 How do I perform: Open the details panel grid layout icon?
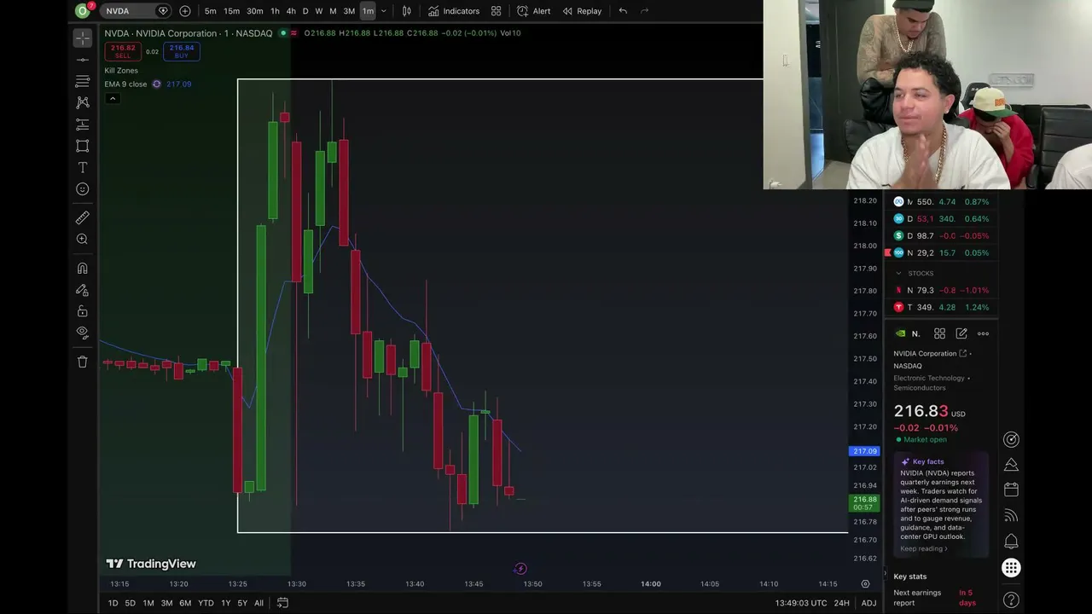939,333
